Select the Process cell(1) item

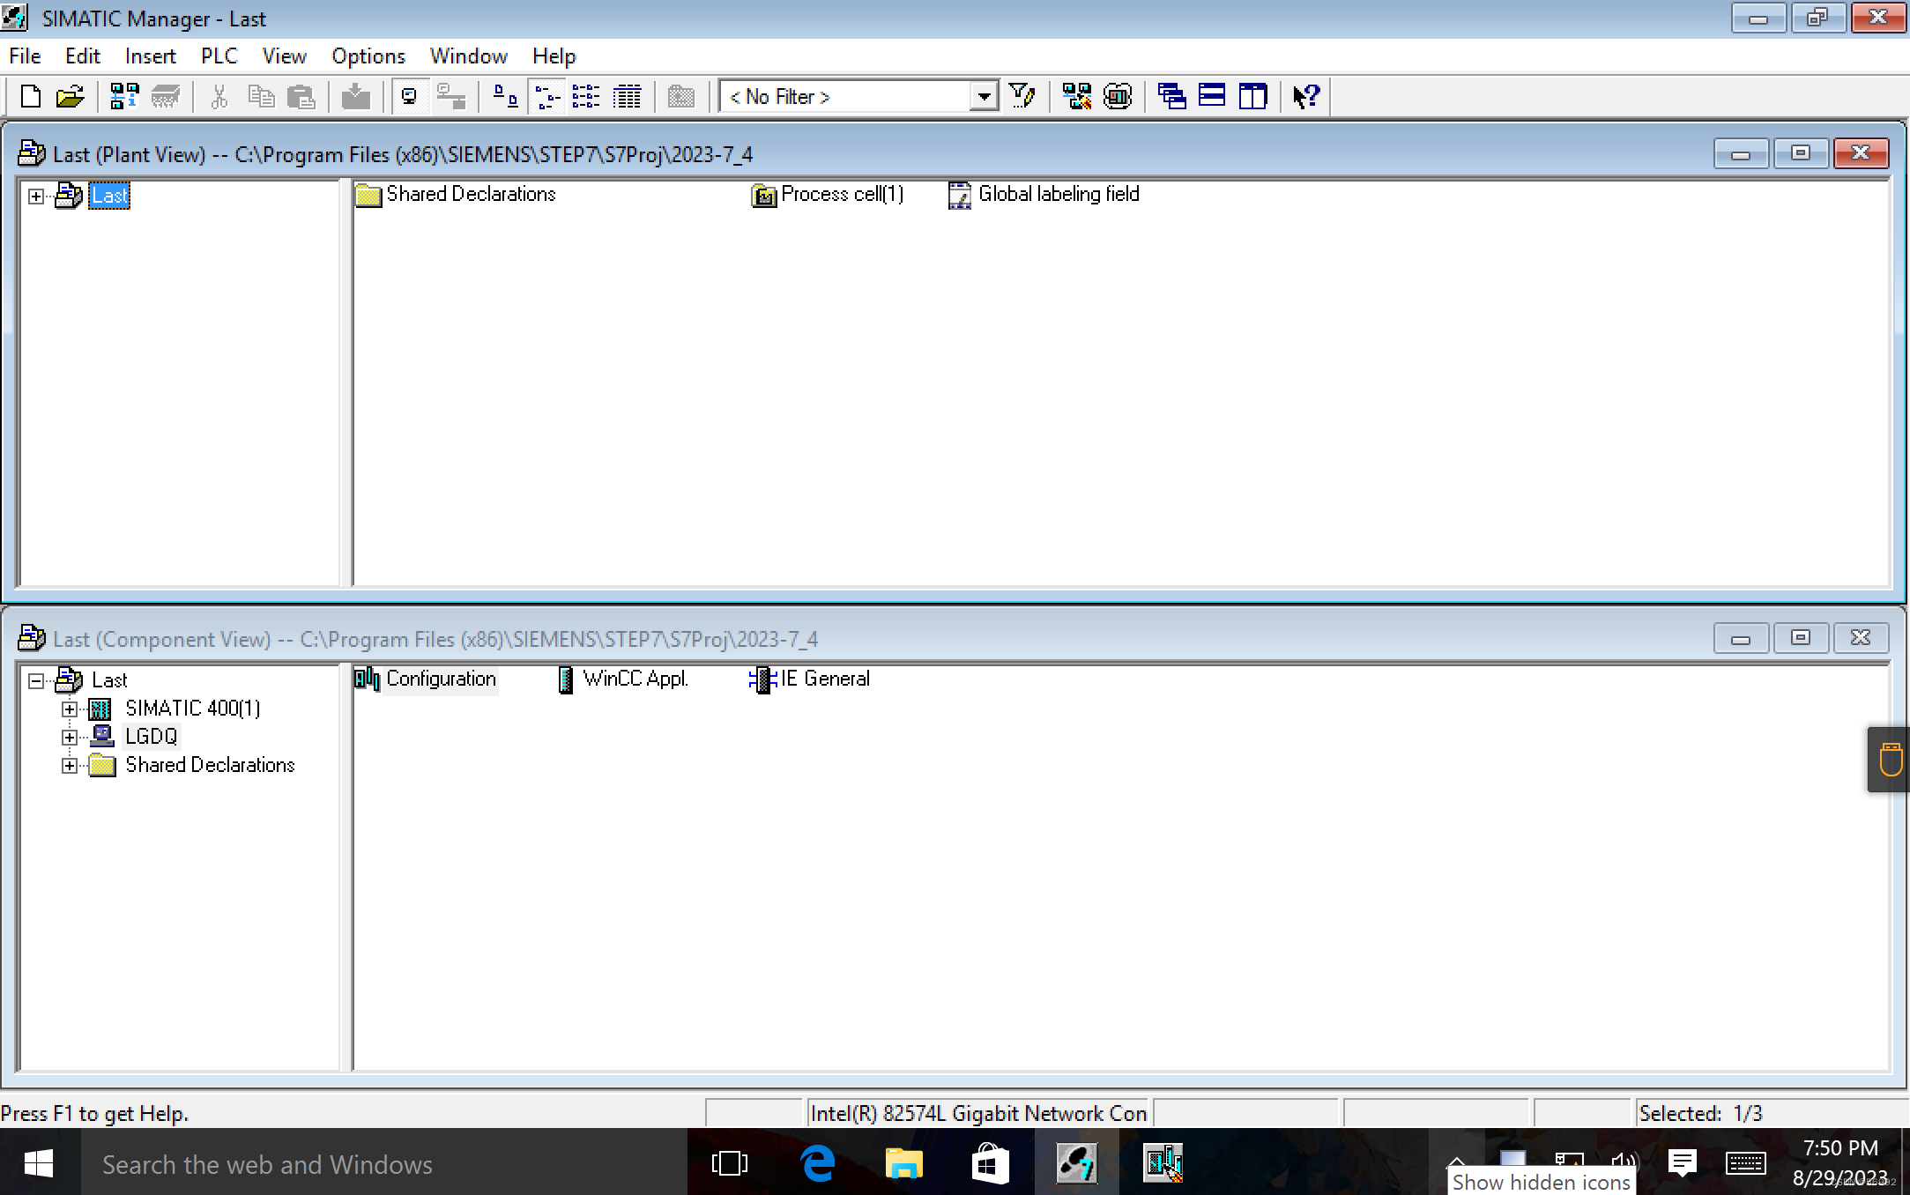(841, 194)
